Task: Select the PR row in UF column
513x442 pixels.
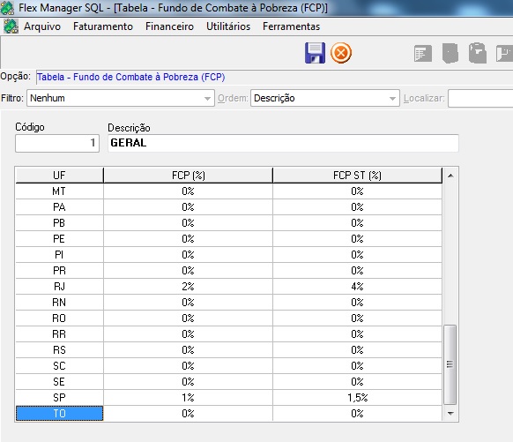Action: point(59,271)
